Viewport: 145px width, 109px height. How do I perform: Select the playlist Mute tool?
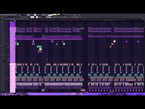[x=8, y=19]
